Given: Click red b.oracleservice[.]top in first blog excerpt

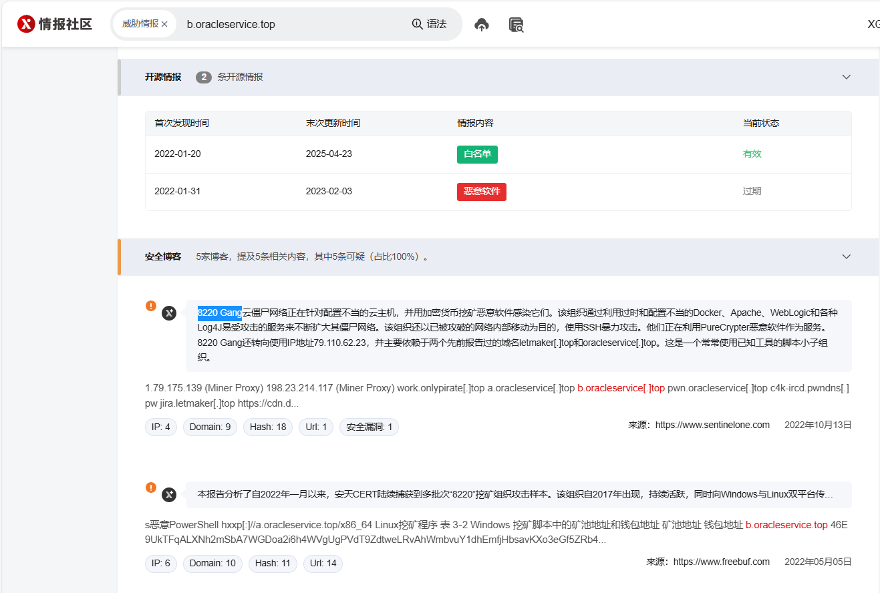Looking at the screenshot, I should 621,389.
